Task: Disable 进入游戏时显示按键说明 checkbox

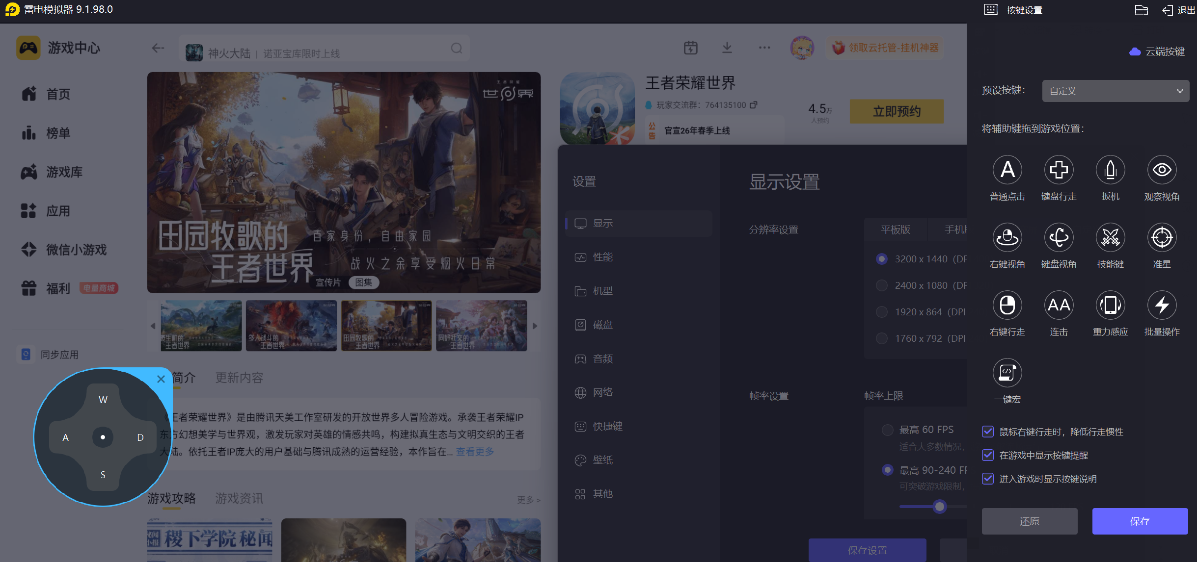Action: [x=988, y=479]
